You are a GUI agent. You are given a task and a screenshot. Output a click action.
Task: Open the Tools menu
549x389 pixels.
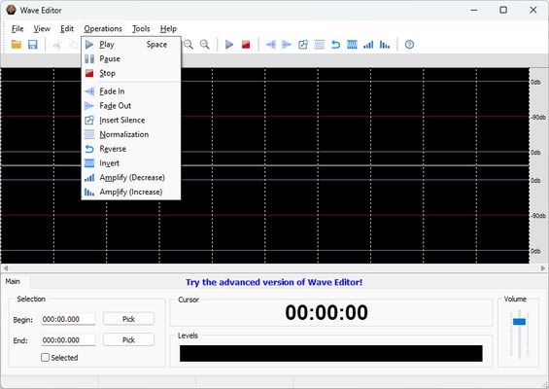[x=141, y=29]
